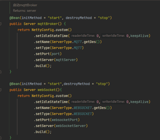Click 'setIdleStateTime' in the webSocket method
Image resolution: width=160 pixels, height=140 pixels.
[x=52, y=102]
